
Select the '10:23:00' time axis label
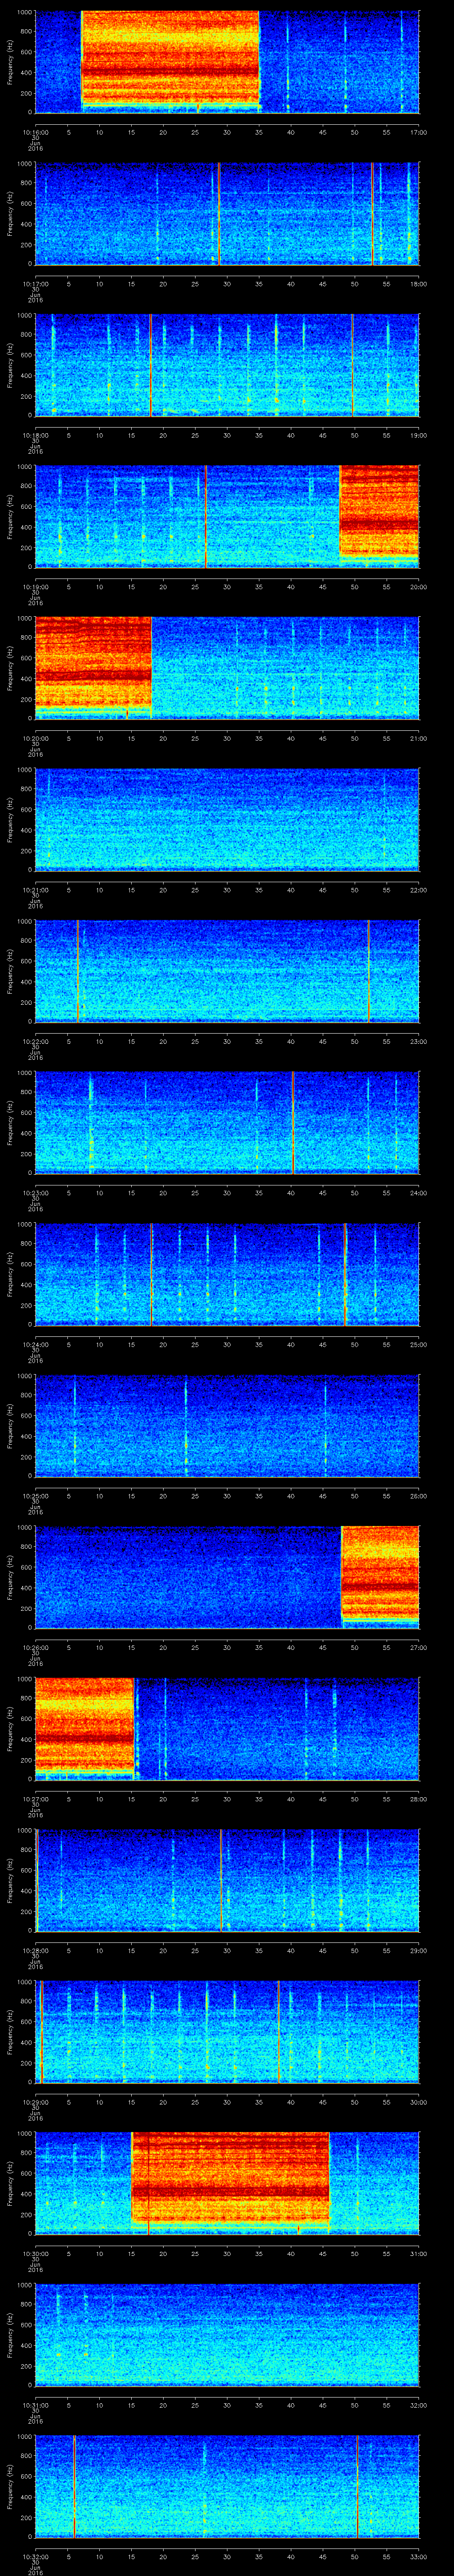click(35, 1192)
